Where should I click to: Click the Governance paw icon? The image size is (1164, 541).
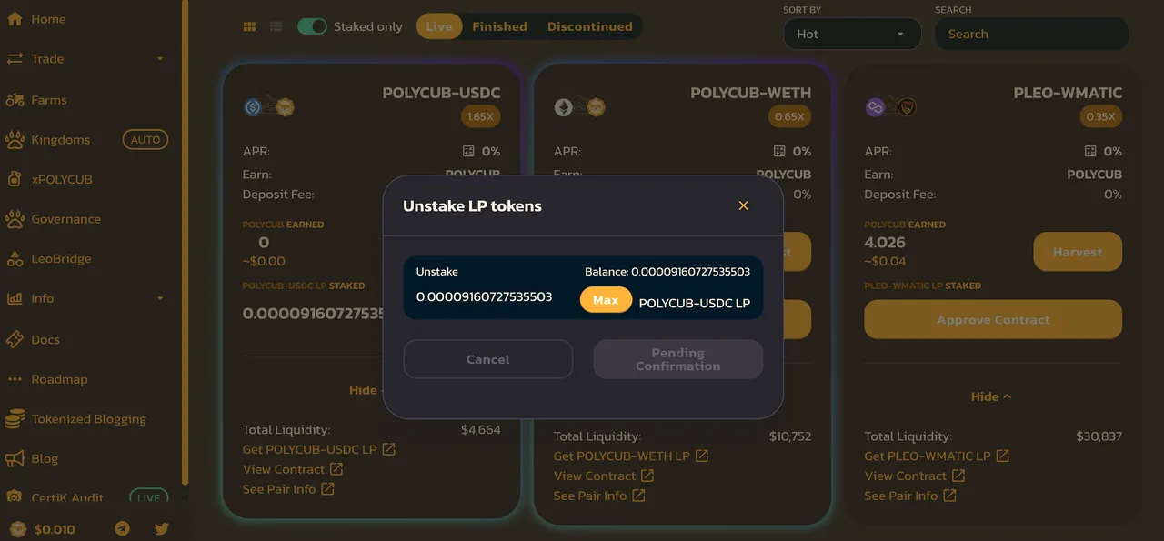[x=15, y=219]
